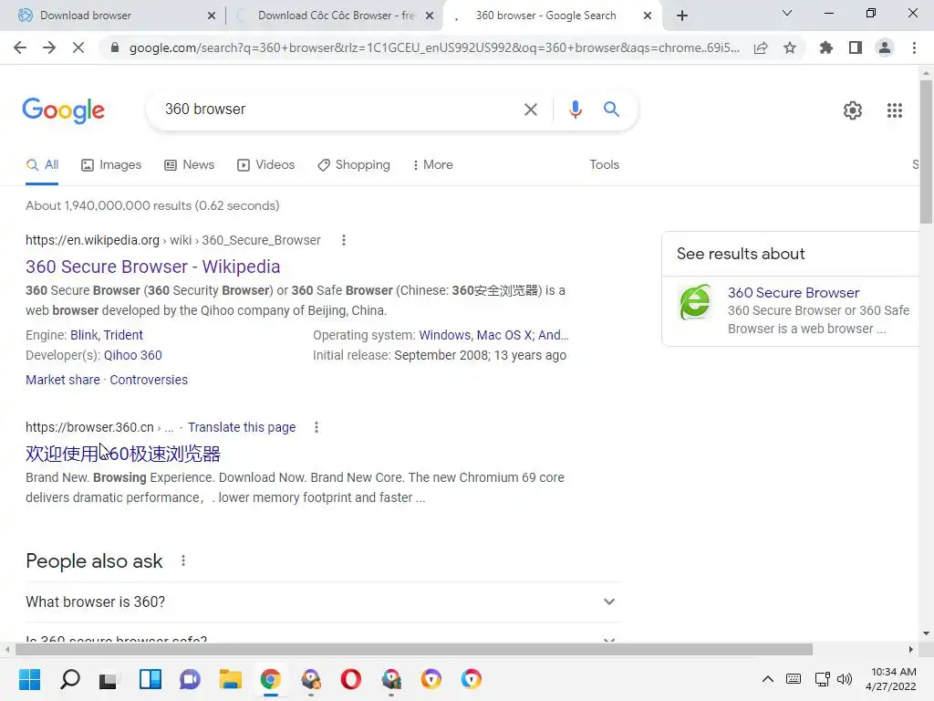This screenshot has width=934, height=701.
Task: Toggle Chrome side panel
Action: (856, 47)
